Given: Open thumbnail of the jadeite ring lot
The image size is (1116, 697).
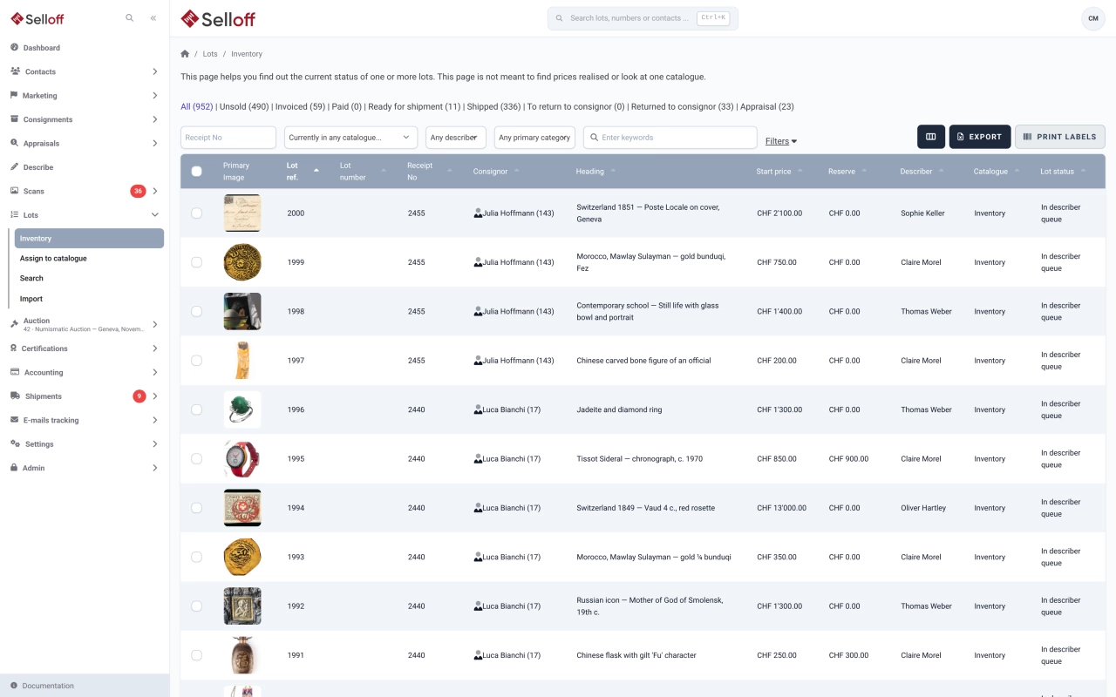Looking at the screenshot, I should [x=242, y=409].
